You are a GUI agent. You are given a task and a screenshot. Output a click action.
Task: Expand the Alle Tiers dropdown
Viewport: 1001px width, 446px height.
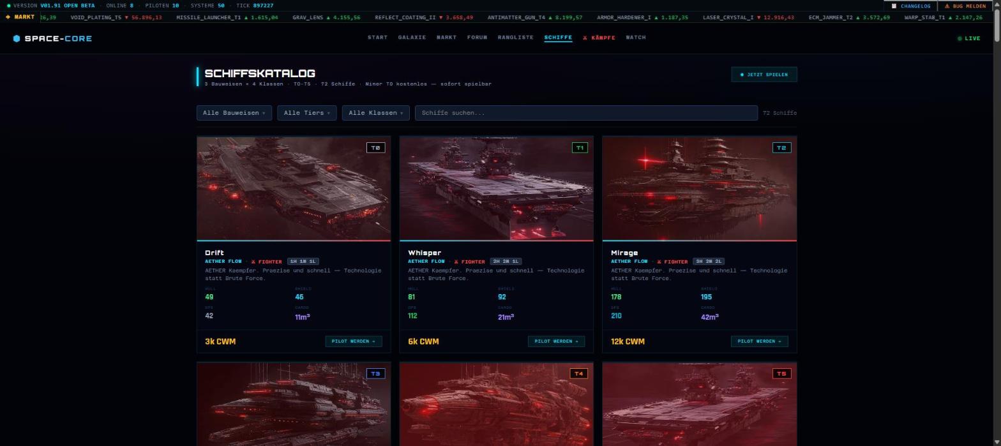[x=306, y=113]
